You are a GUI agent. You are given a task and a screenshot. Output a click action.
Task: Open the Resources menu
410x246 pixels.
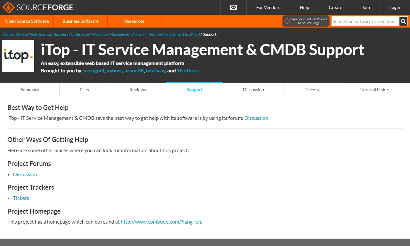(134, 21)
